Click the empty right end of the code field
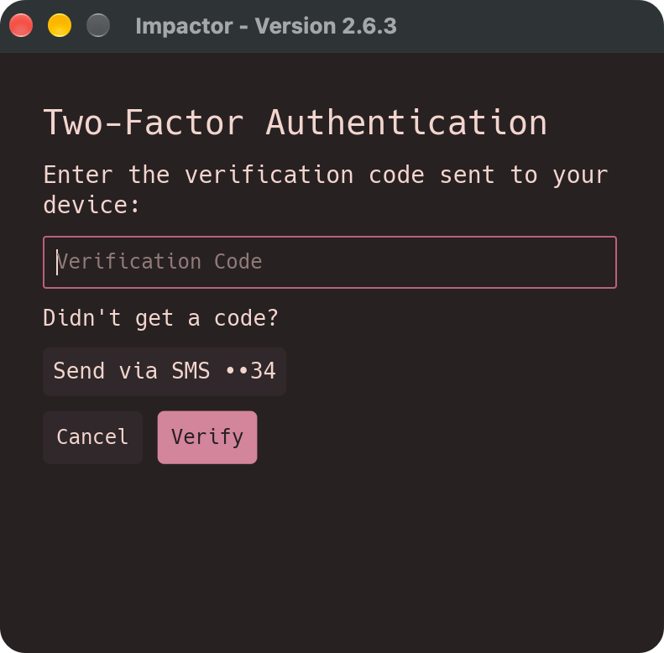The height and width of the screenshot is (653, 664). pyautogui.click(x=551, y=262)
